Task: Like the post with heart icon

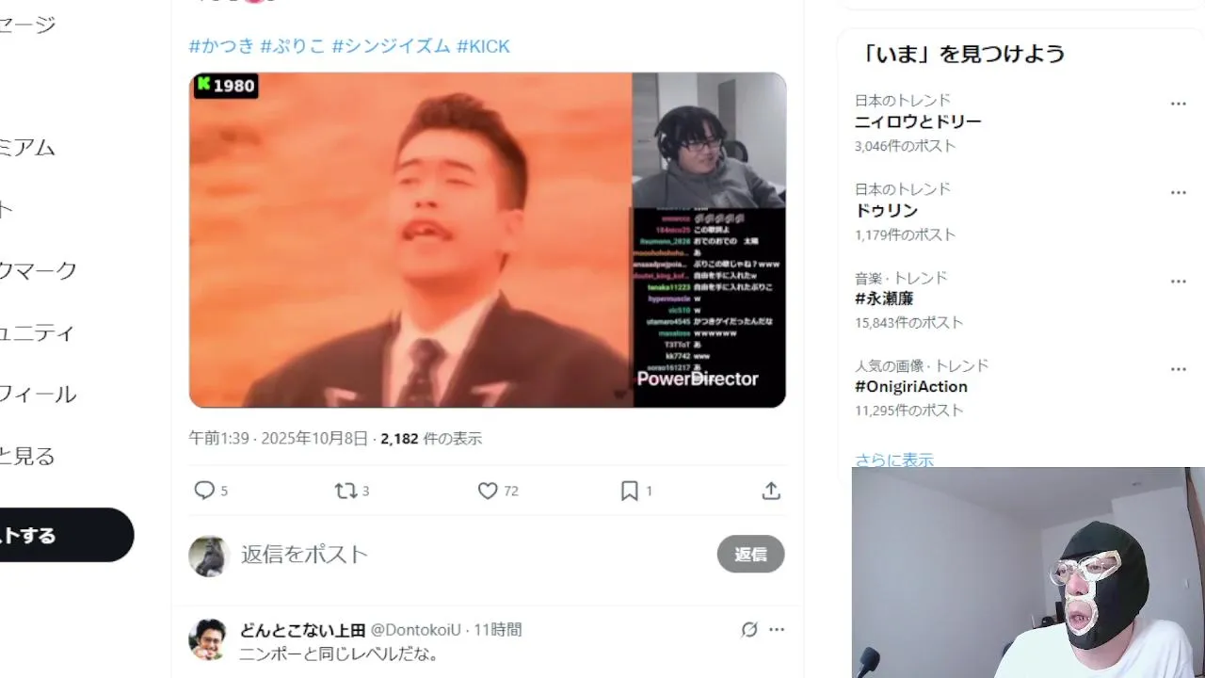Action: point(488,491)
